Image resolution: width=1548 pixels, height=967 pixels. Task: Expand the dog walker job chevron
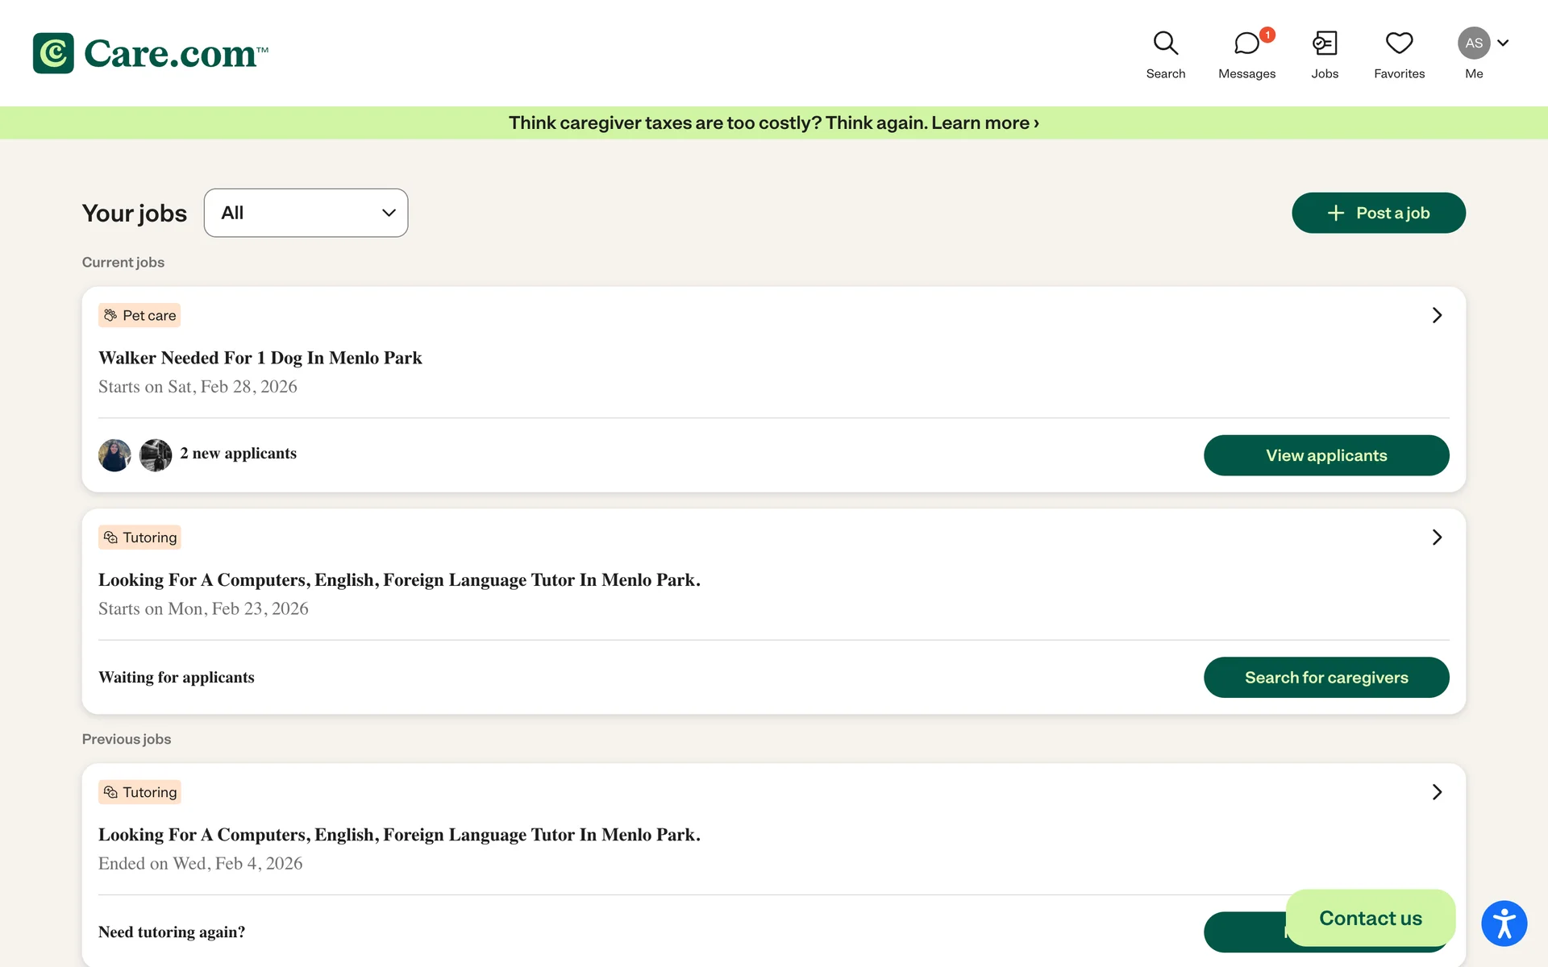(1437, 315)
